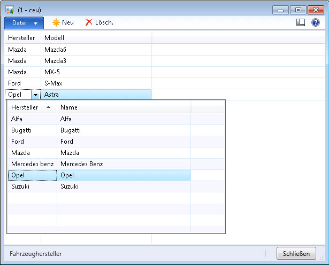Click the Modell column header
The image size is (329, 265).
coord(96,38)
